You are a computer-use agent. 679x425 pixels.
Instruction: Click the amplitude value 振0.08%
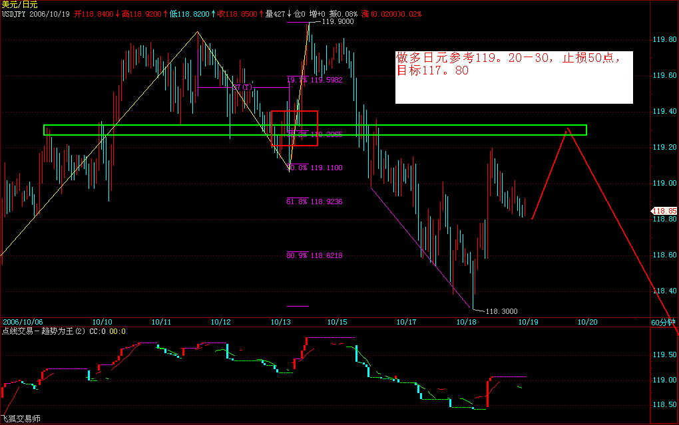tap(343, 14)
